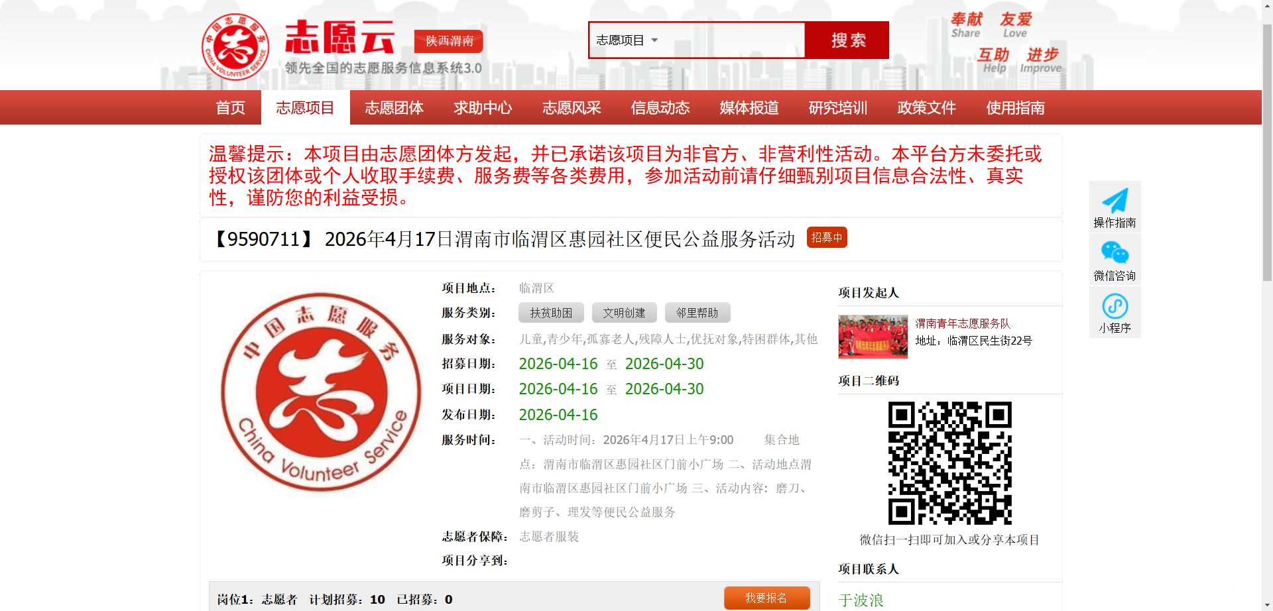Click the project QR code image
The width and height of the screenshot is (1273, 611).
click(x=949, y=463)
